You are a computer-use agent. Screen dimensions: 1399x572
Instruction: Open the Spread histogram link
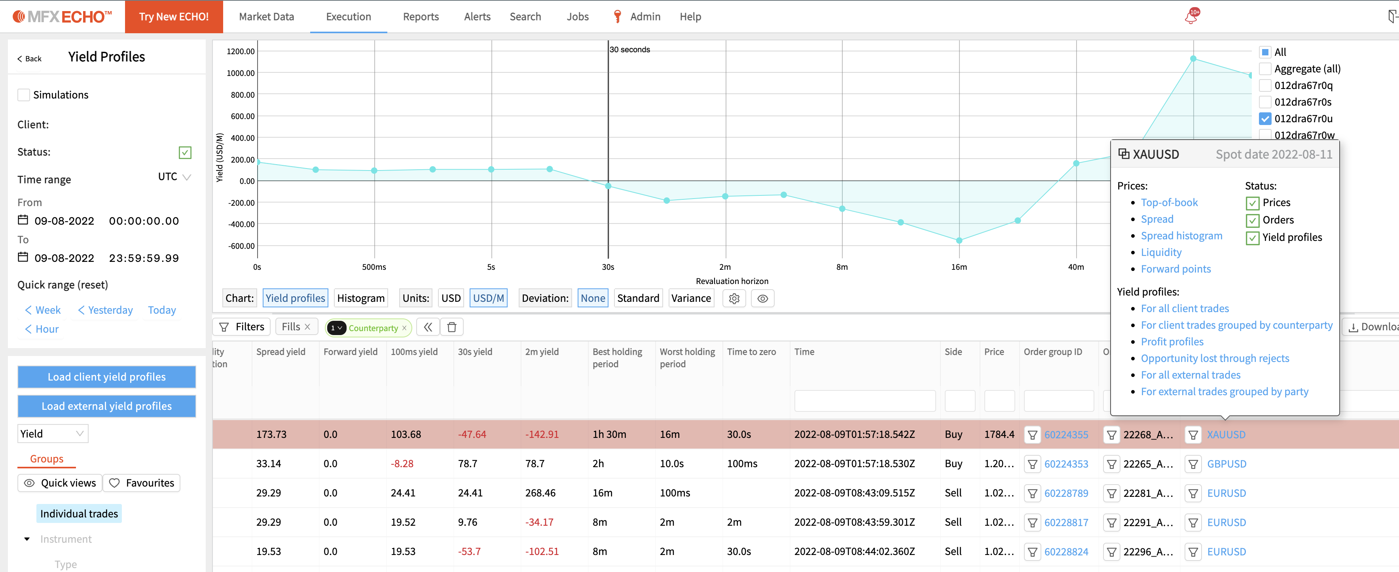pos(1181,236)
